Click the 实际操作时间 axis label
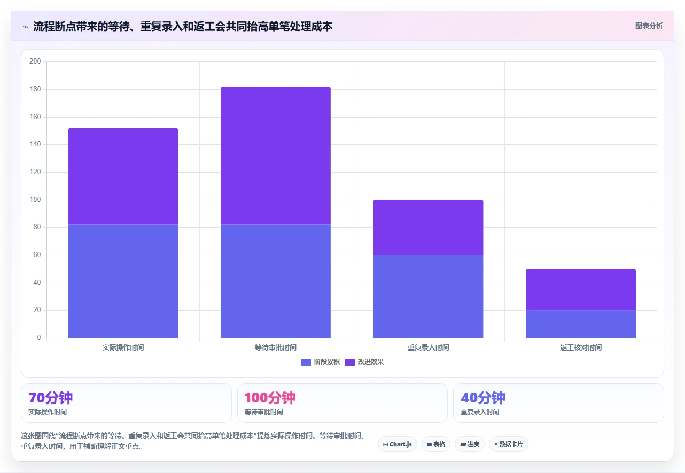 point(123,347)
